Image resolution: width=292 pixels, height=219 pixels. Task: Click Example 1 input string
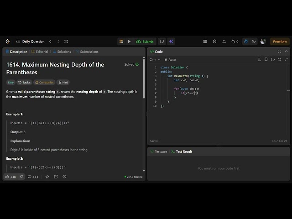click(49, 123)
